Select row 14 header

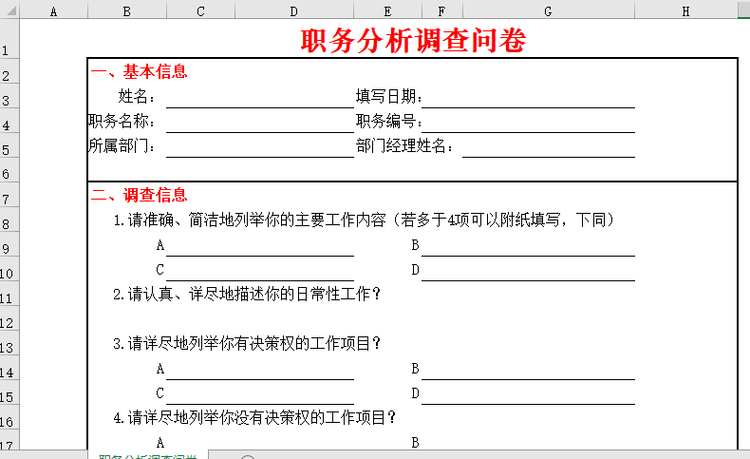click(x=9, y=368)
